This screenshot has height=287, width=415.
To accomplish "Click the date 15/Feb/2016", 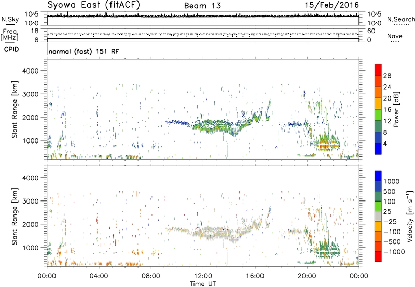I will [331, 5].
